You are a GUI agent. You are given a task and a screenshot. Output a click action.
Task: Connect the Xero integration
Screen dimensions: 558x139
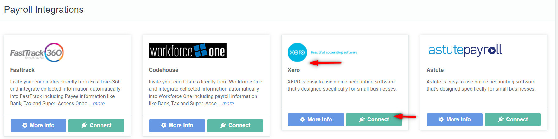pos(374,119)
